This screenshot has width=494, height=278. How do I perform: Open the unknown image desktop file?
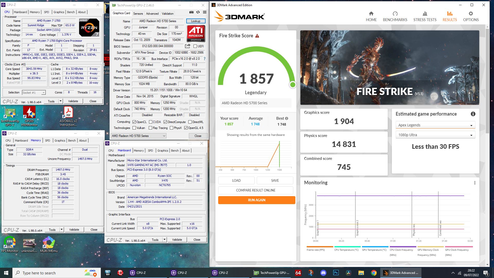pyautogui.click(x=29, y=245)
